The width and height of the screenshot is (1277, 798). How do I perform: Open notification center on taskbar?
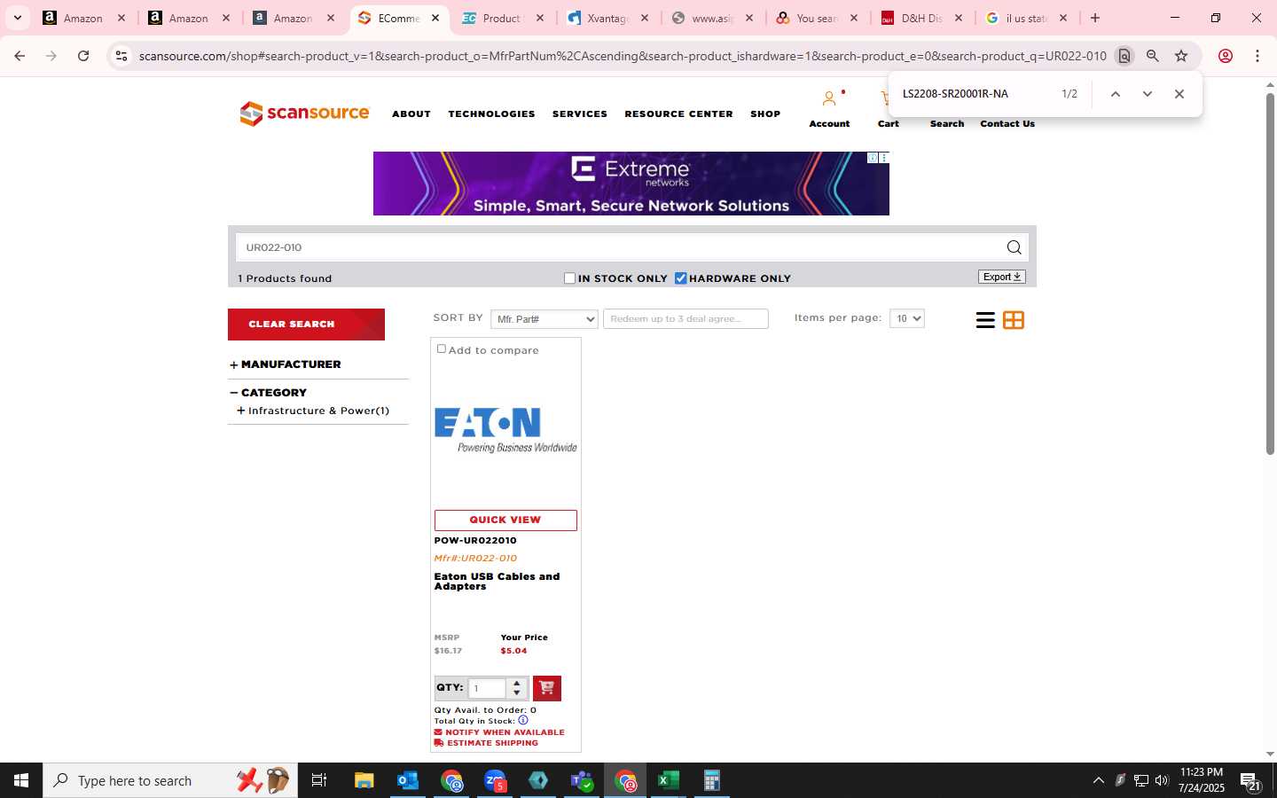pos(1250,780)
